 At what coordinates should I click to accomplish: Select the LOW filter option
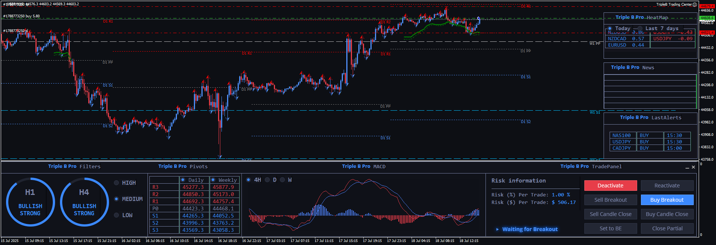[x=117, y=215]
